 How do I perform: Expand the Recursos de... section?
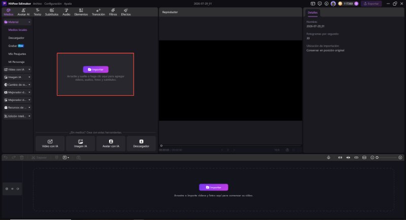pos(17,107)
